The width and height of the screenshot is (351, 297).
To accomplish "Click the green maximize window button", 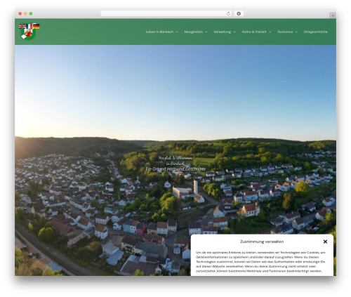I will [x=31, y=14].
